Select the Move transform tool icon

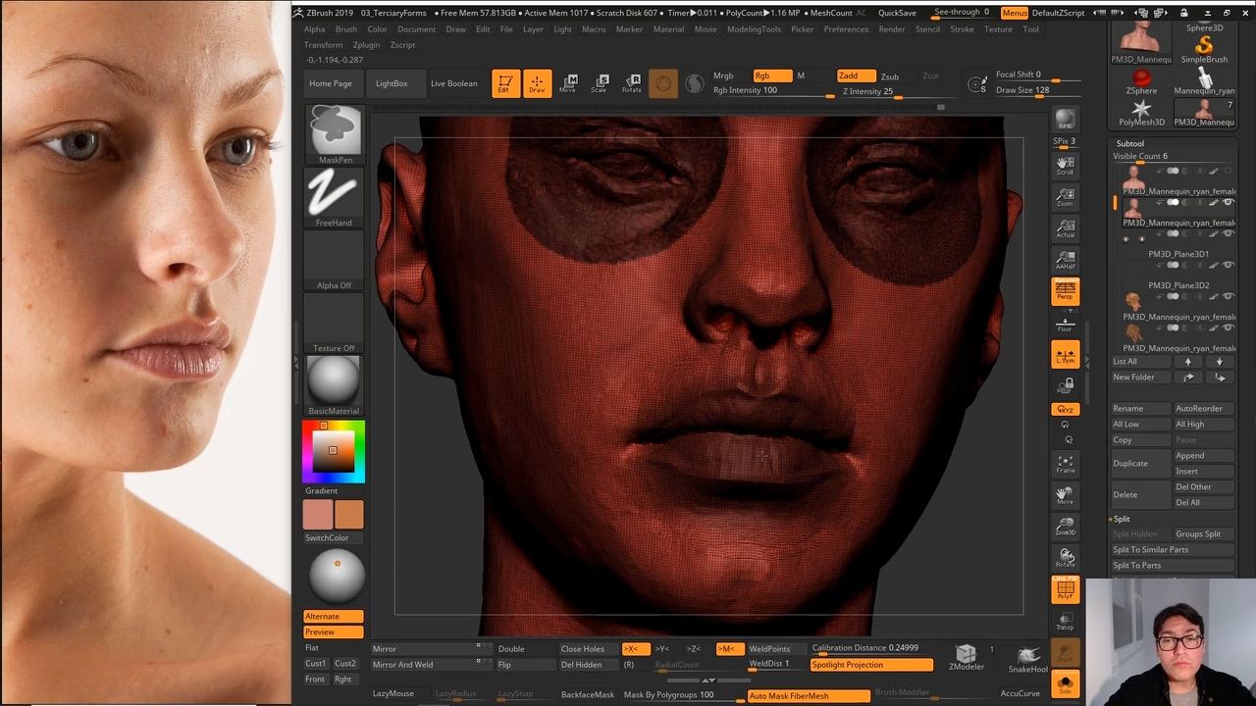click(x=569, y=83)
